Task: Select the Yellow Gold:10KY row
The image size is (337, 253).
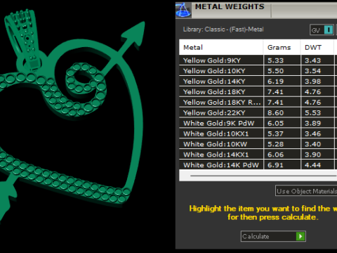Action: click(258, 71)
